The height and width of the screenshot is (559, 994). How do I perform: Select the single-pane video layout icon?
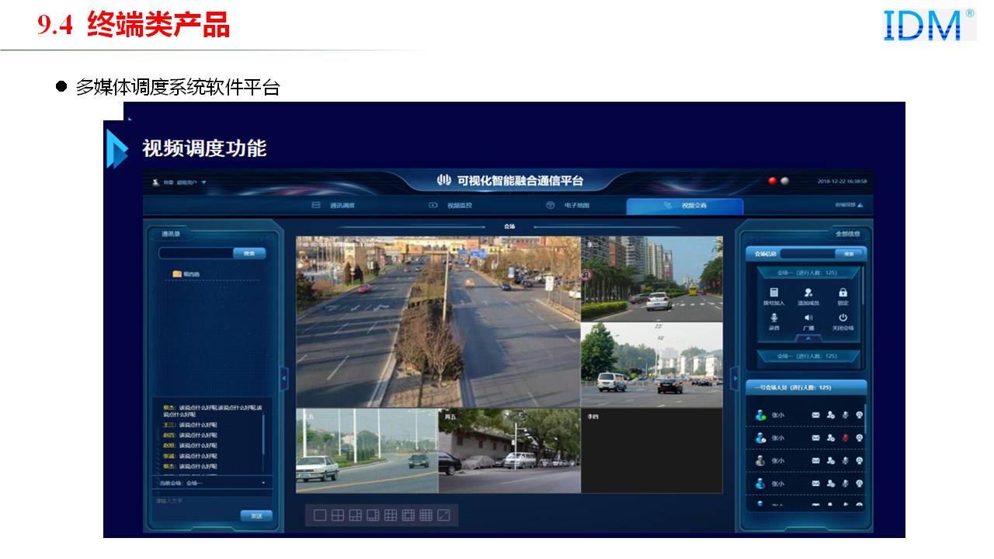[x=320, y=515]
